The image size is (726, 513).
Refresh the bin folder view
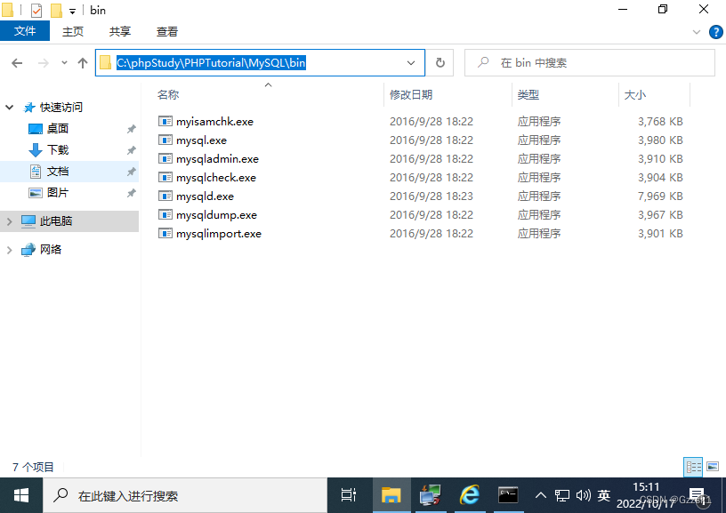[x=440, y=63]
